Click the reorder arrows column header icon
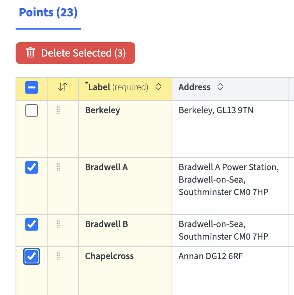This screenshot has width=294, height=295. point(63,87)
